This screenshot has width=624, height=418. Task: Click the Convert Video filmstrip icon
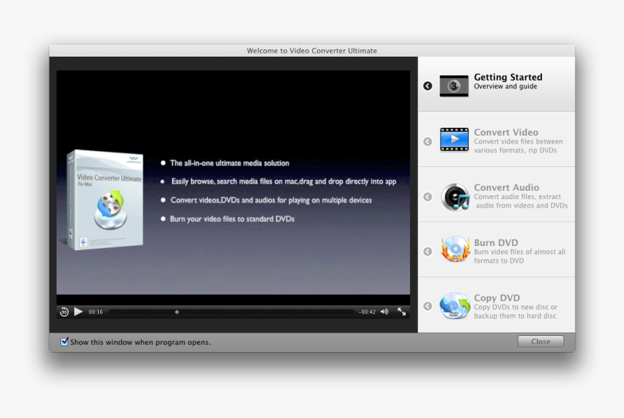[x=454, y=140]
